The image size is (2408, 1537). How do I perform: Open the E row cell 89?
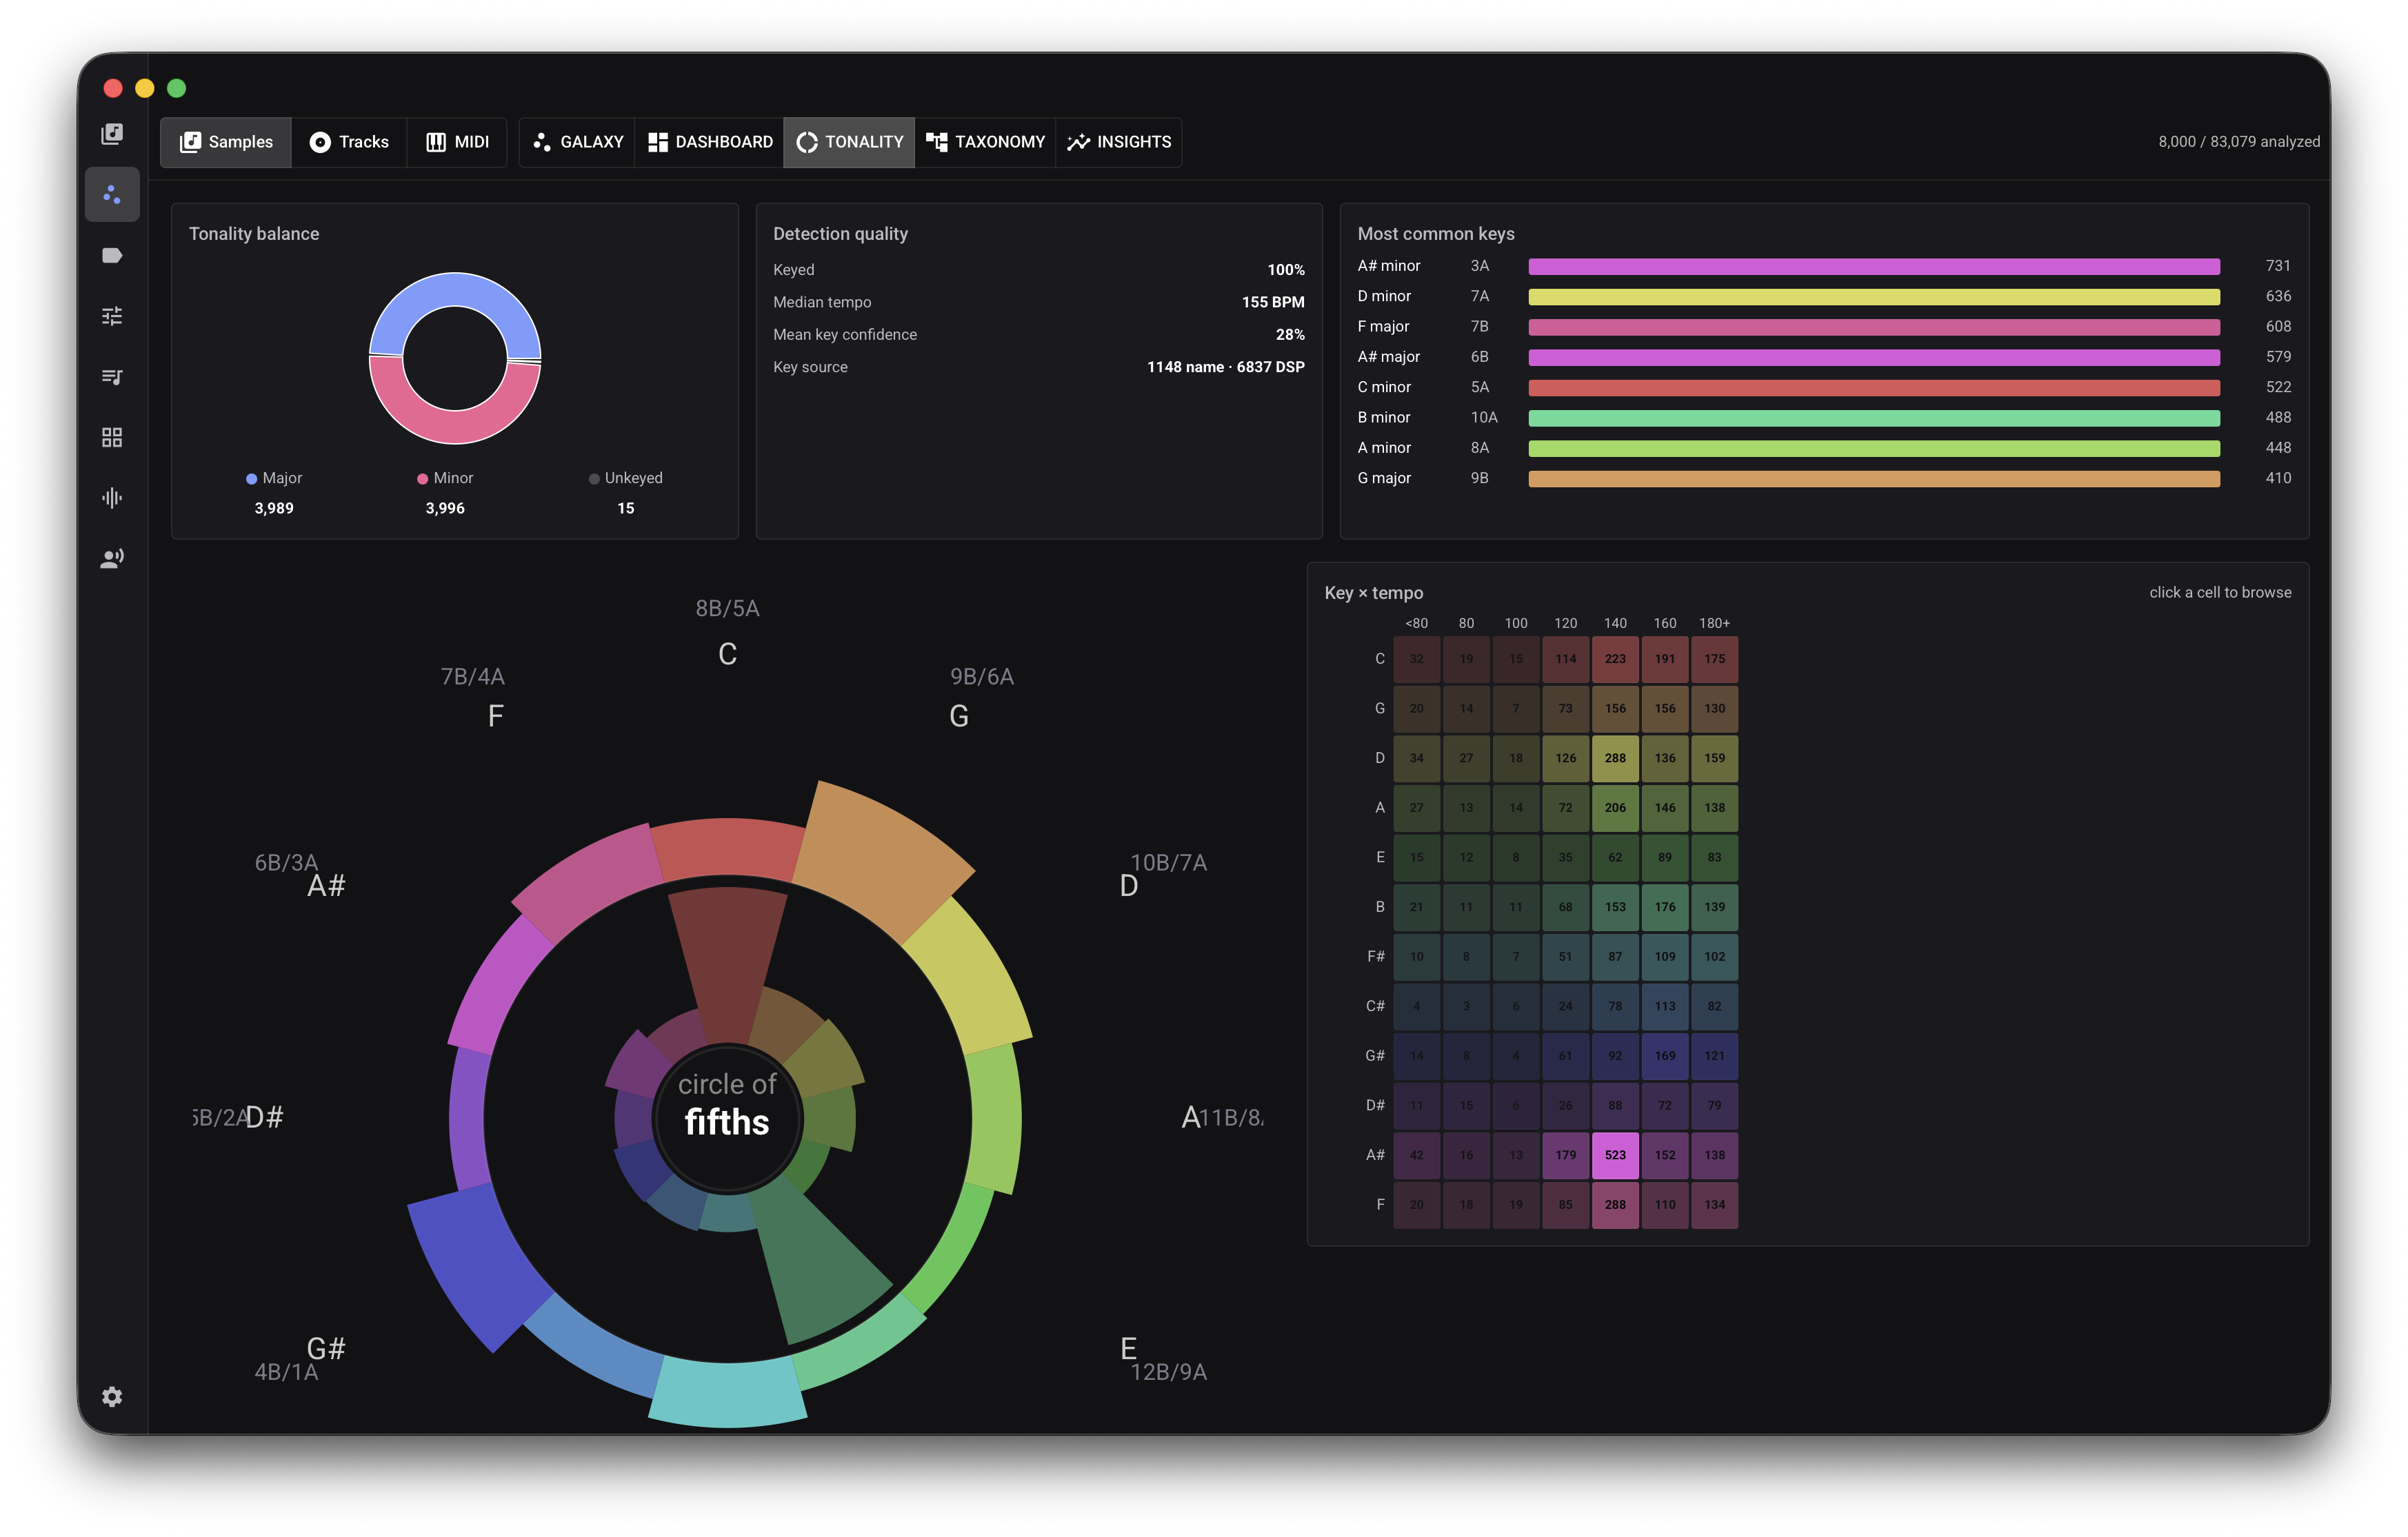pyautogui.click(x=1665, y=857)
